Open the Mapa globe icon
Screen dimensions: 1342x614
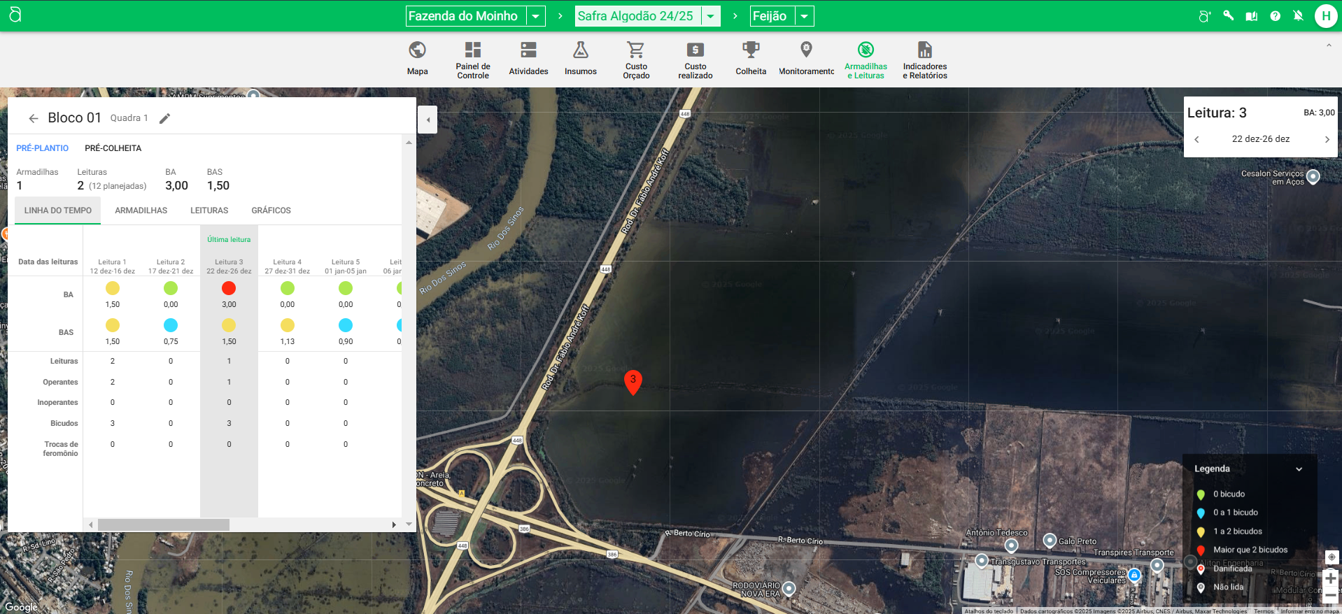[x=417, y=50]
